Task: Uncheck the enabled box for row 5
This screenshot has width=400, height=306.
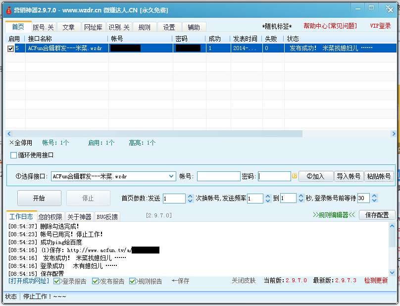Action: tap(11, 49)
